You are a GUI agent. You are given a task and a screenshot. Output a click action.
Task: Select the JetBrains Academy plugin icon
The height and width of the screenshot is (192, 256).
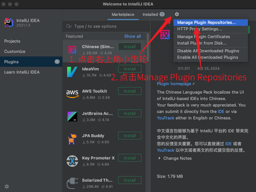[x=72, y=116]
